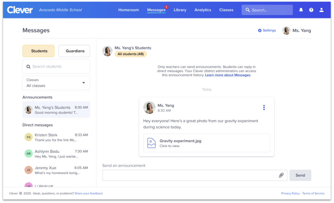Open the Library section
This screenshot has width=334, height=203.
pyautogui.click(x=180, y=10)
